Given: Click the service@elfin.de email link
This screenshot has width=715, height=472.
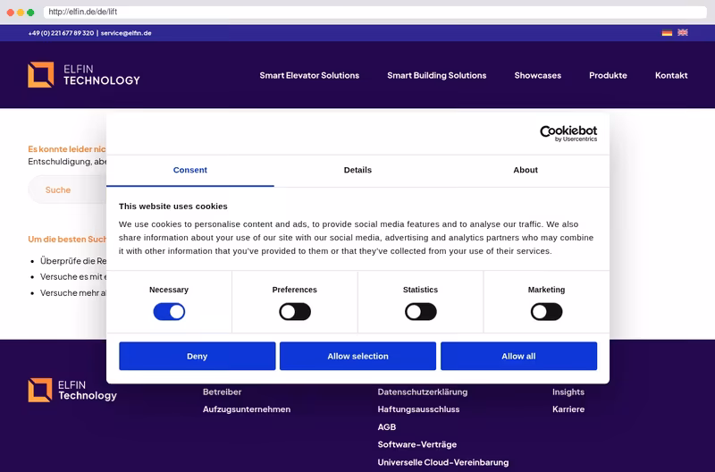Looking at the screenshot, I should coord(126,33).
